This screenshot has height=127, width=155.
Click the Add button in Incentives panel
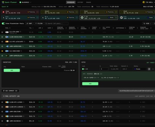click(x=12, y=70)
